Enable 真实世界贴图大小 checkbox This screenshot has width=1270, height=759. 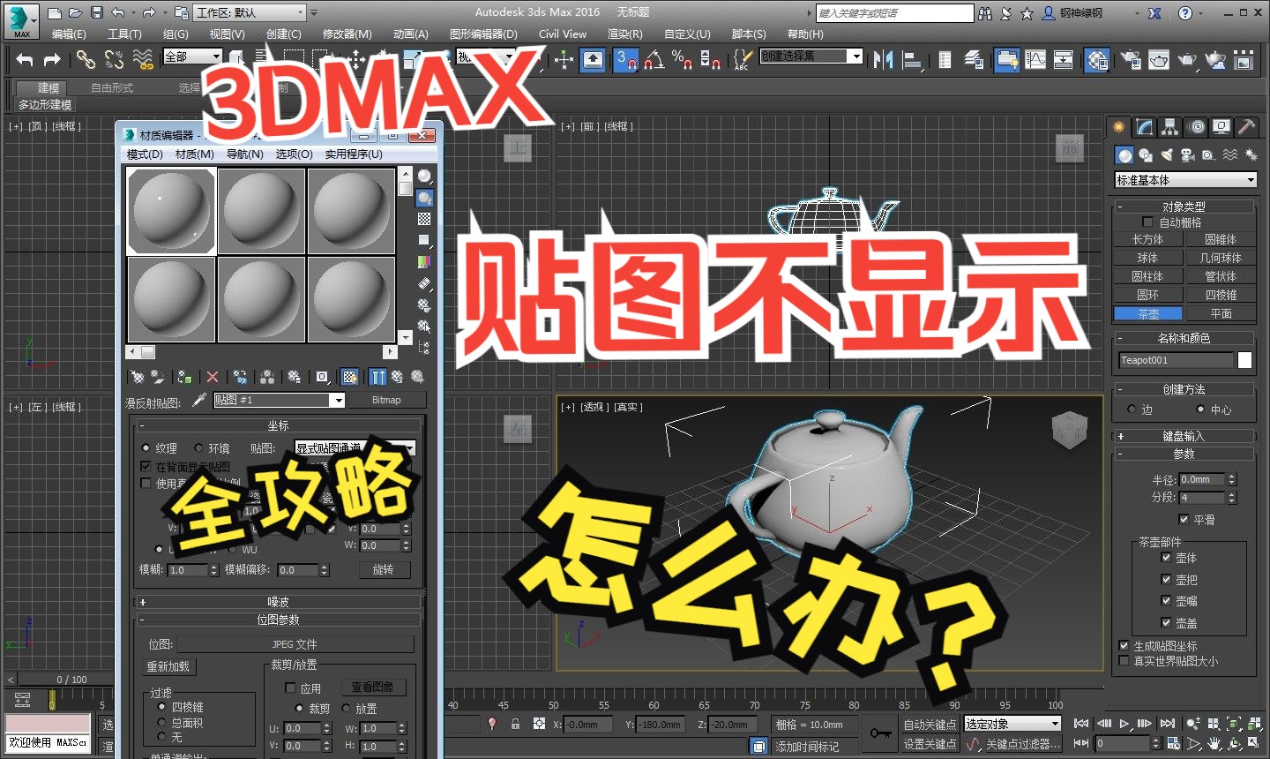(1124, 660)
